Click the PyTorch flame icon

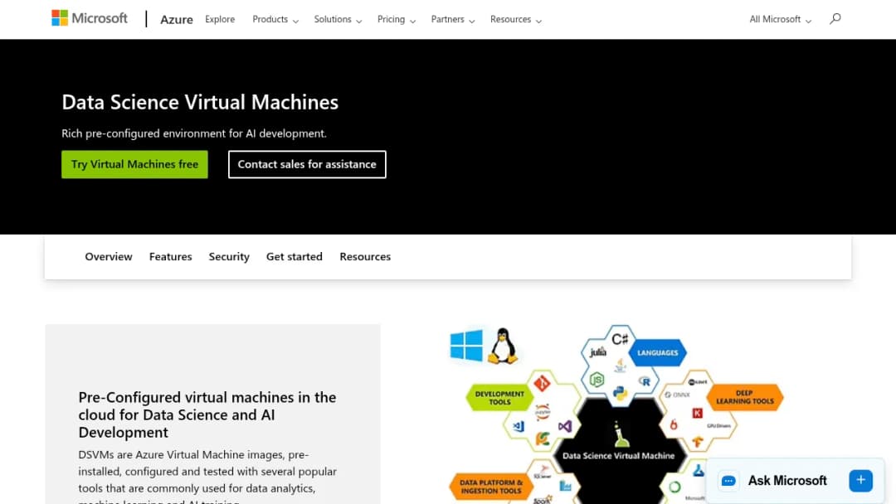(x=674, y=424)
